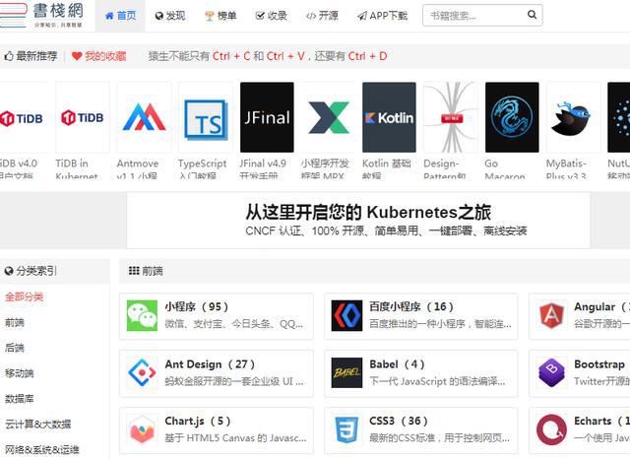
Task: Focus the 书籍搜索 search field
Action: click(476, 16)
